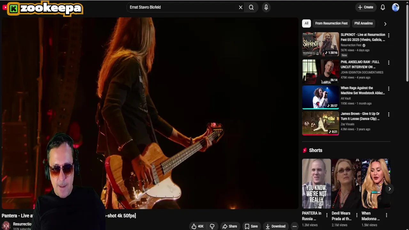Clear the search box text

pyautogui.click(x=241, y=7)
